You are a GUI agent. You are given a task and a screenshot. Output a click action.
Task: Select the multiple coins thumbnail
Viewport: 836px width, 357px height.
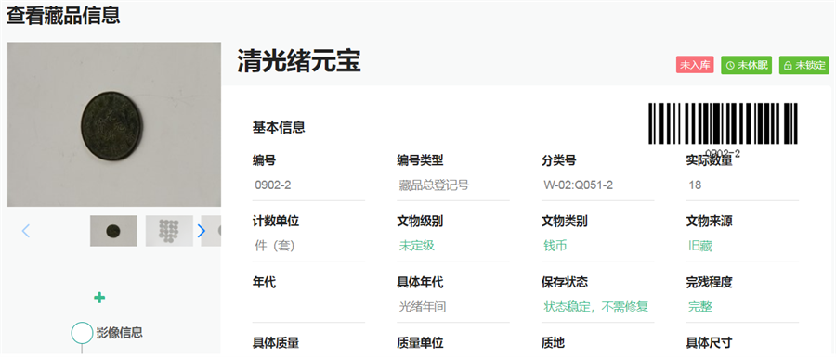pos(169,231)
